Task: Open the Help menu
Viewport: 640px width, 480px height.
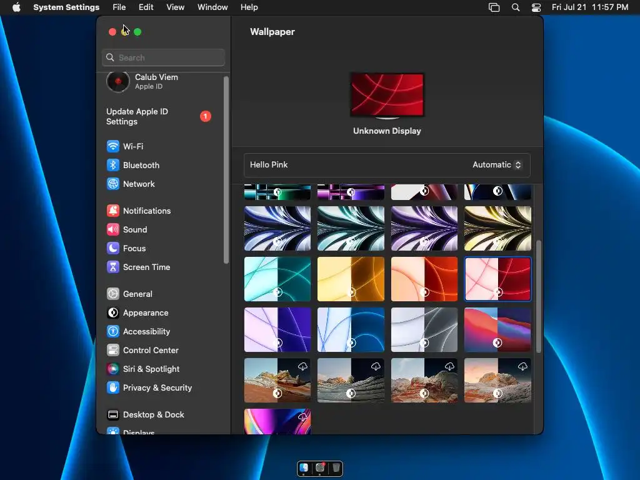Action: coord(249,7)
